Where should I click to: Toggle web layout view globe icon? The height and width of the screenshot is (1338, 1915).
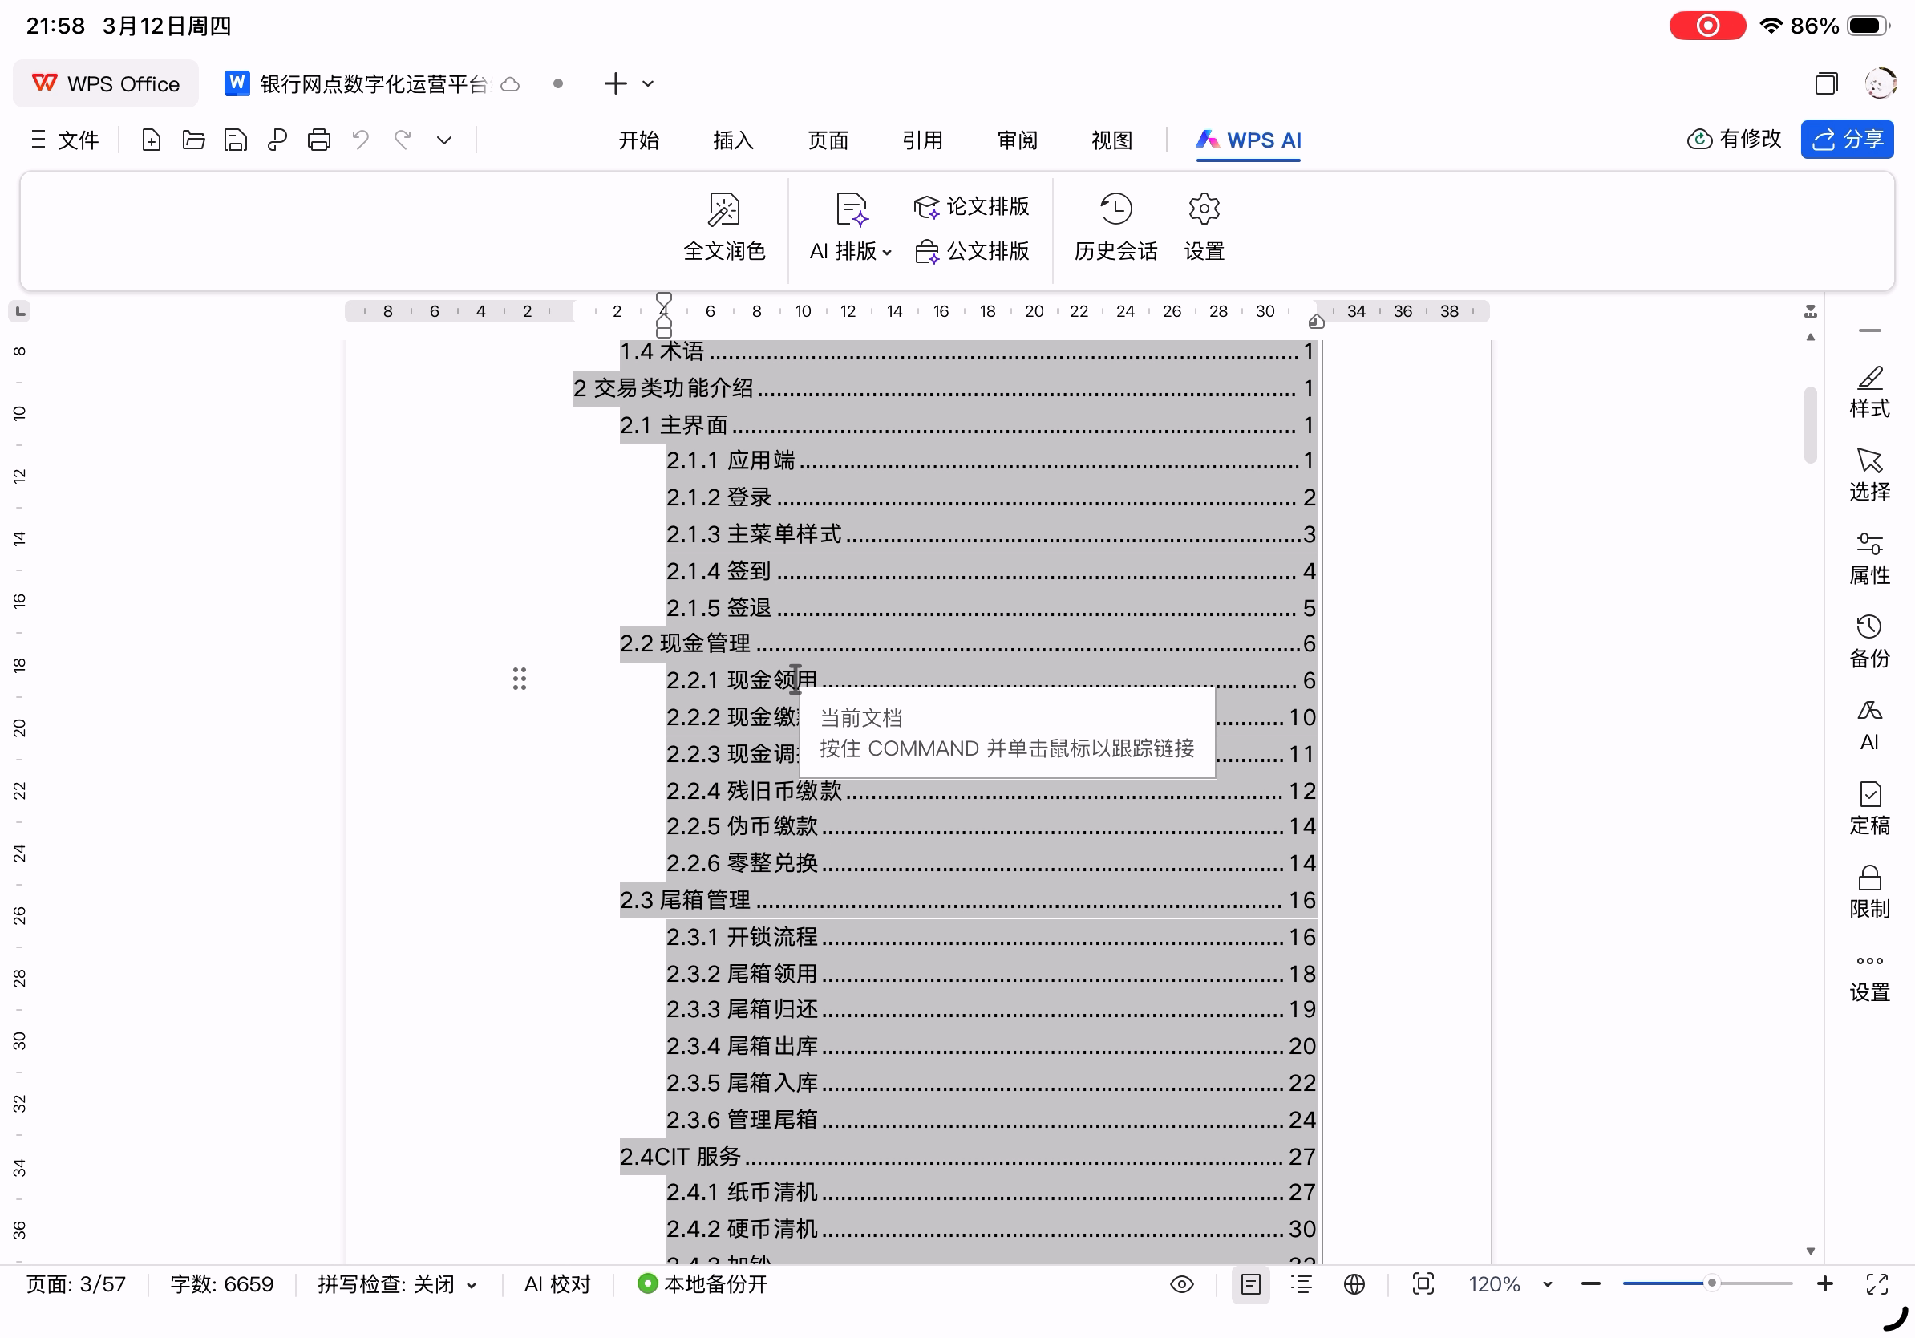pyautogui.click(x=1354, y=1283)
